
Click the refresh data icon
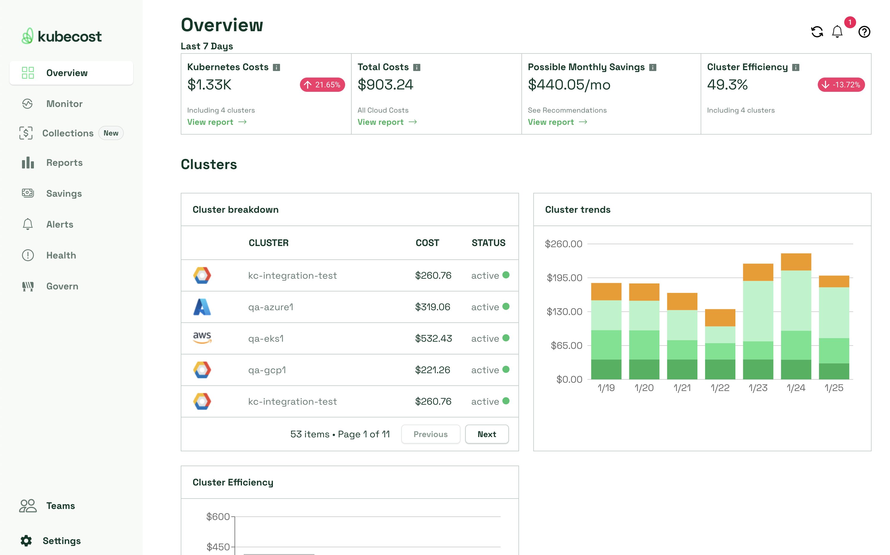[817, 32]
